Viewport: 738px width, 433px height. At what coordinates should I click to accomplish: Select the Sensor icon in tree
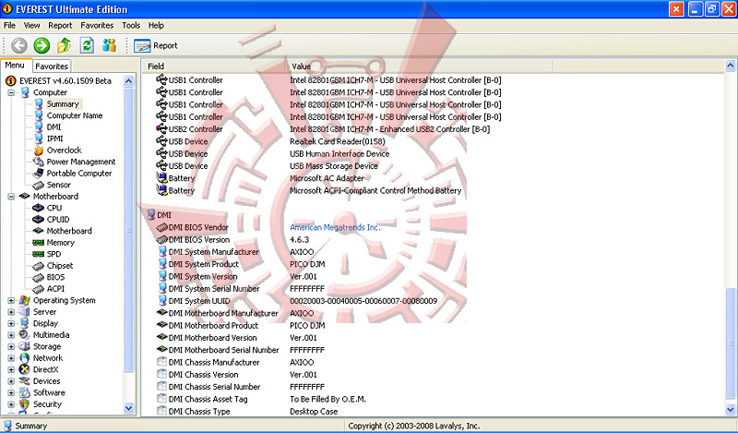(39, 186)
